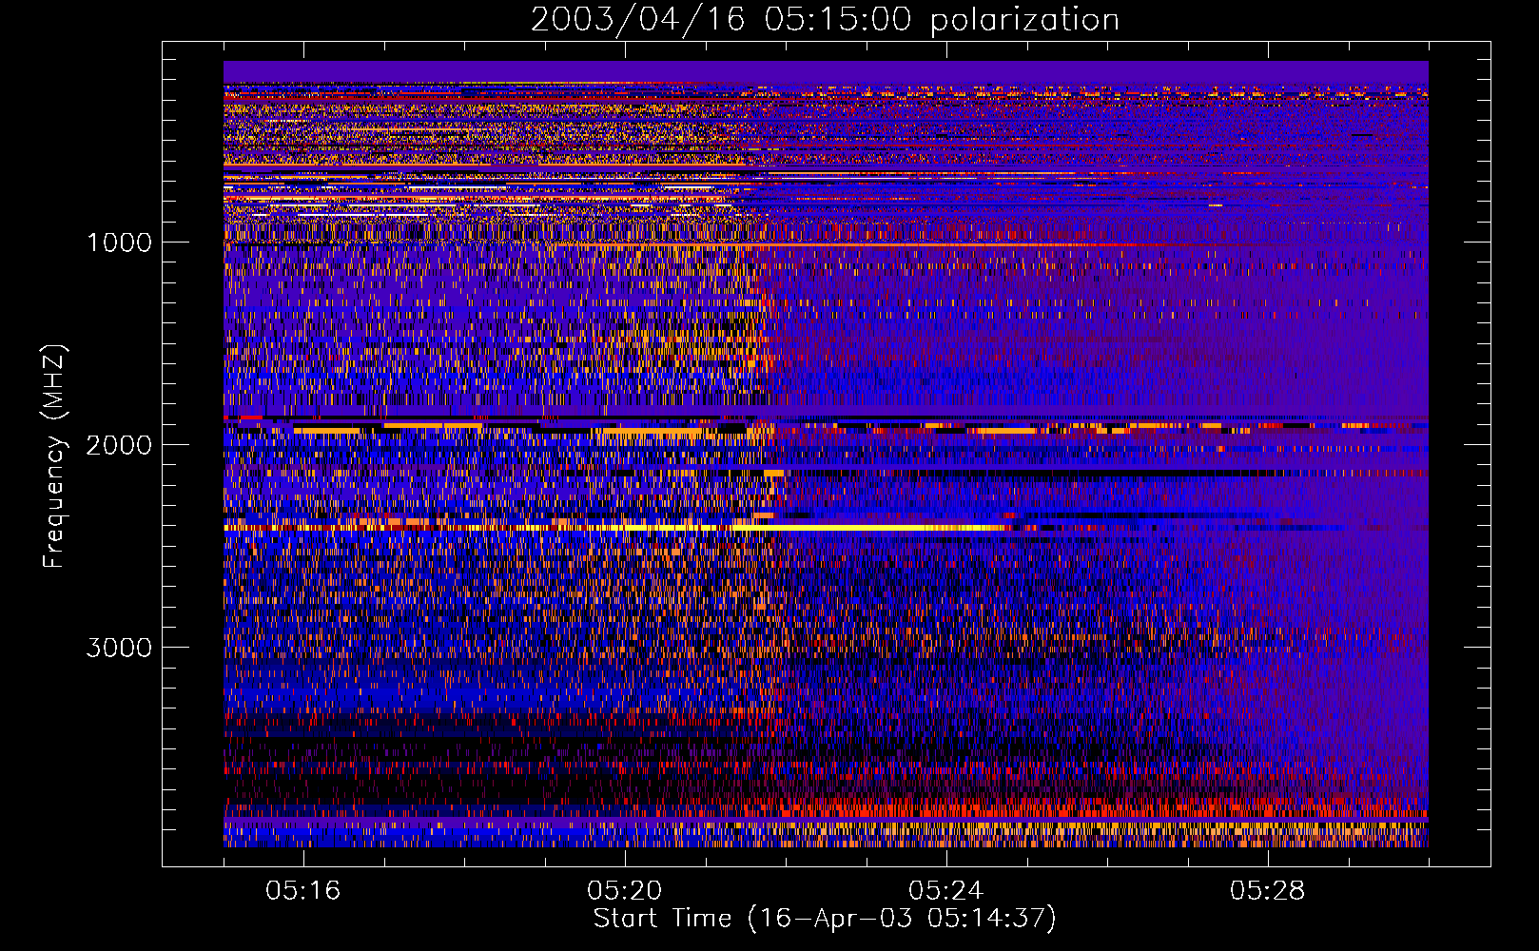Click the '1000' frequency tick label
1539x951 pixels.
tap(119, 243)
